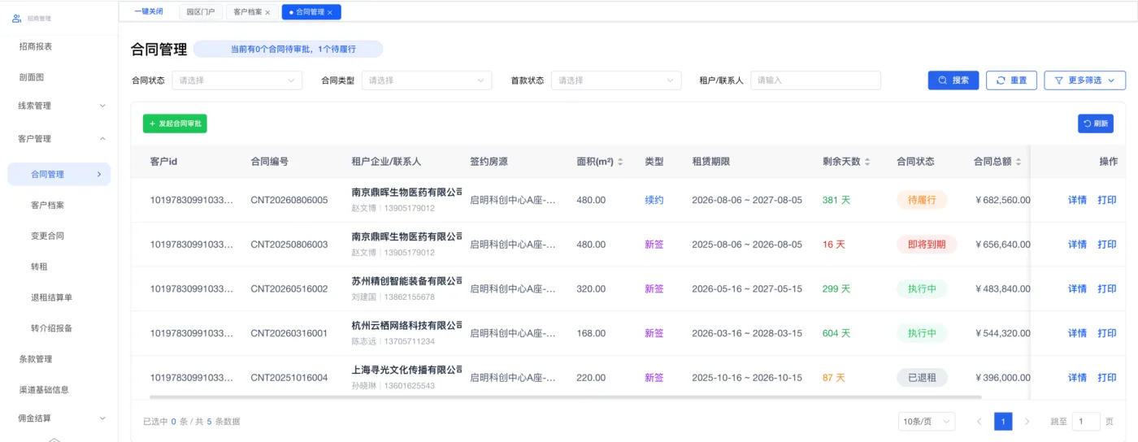
Task: Click 打印 for contract CNT20251016004
Action: click(x=1107, y=378)
